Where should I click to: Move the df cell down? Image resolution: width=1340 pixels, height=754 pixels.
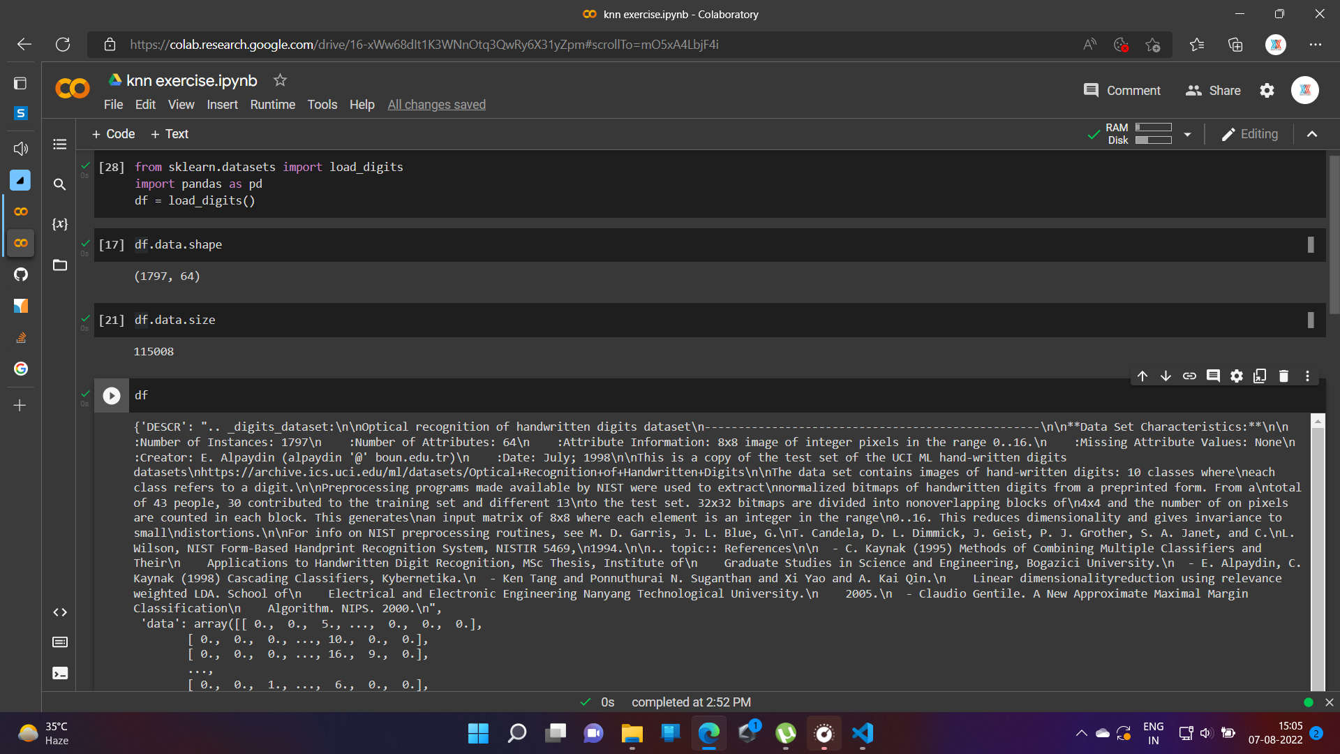(1166, 376)
